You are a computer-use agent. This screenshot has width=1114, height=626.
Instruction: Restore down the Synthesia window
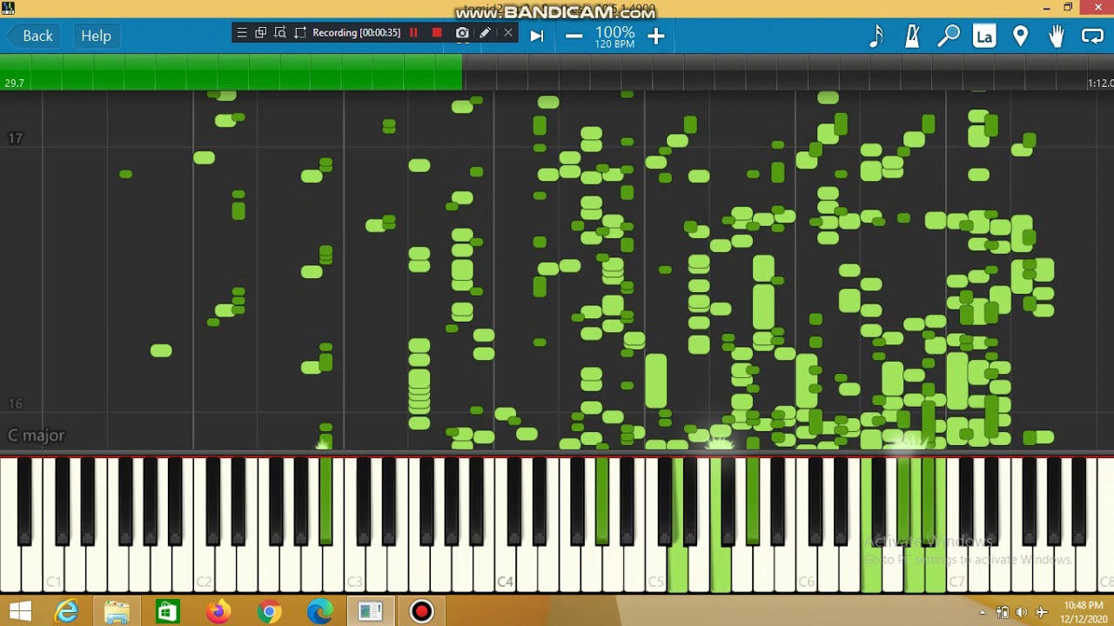[1068, 8]
